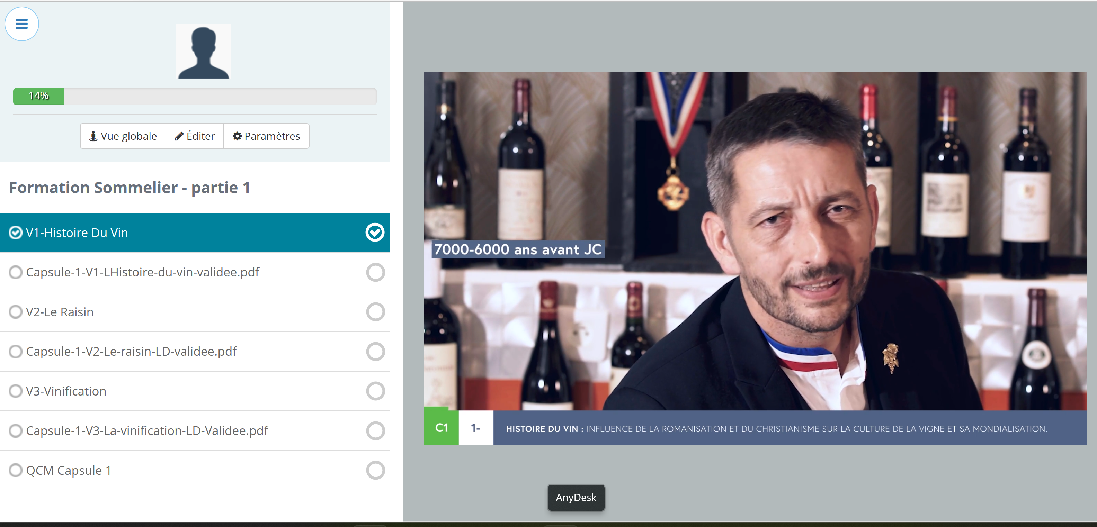Click the AnyDesk tooltip label

pyautogui.click(x=576, y=498)
